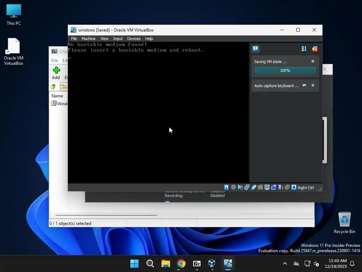This screenshot has width=362, height=272.
Task: Open the Input menu
Action: pos(118,39)
